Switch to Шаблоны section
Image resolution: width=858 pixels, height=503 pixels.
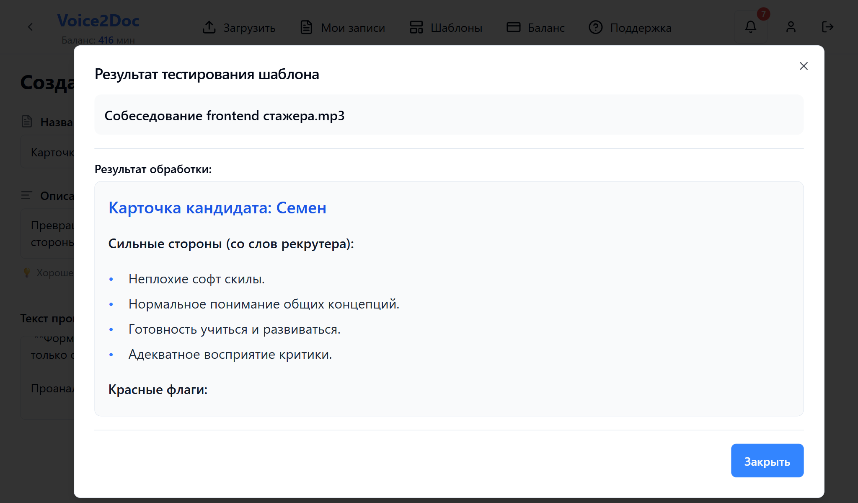(x=446, y=28)
